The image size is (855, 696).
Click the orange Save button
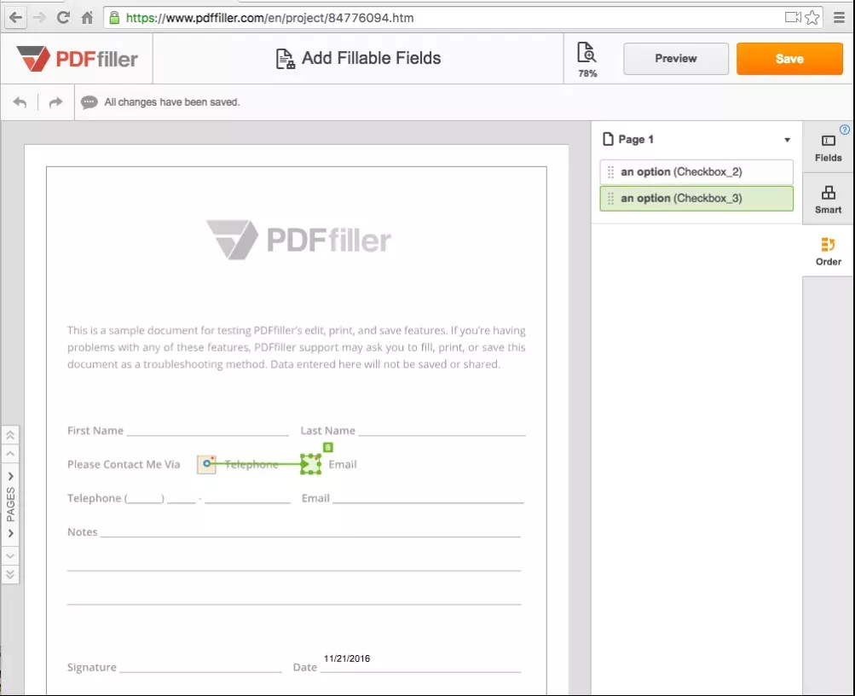click(x=789, y=58)
